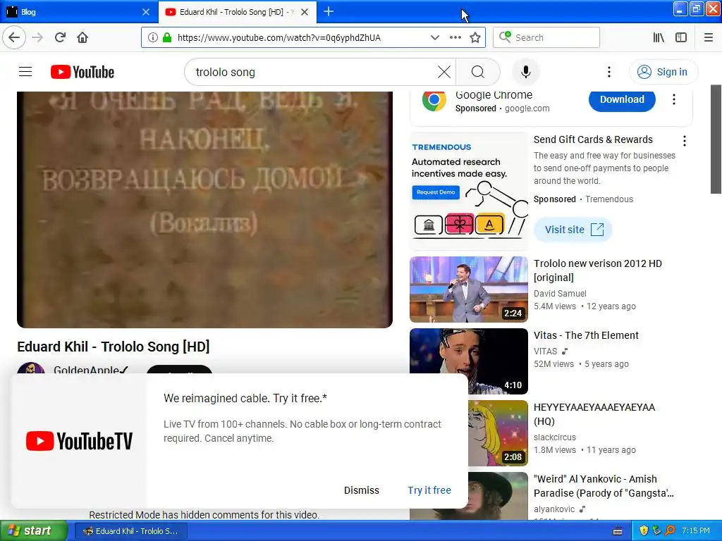The image size is (722, 541).
Task: Click Try it free on YouTube TV promo
Action: [429, 490]
